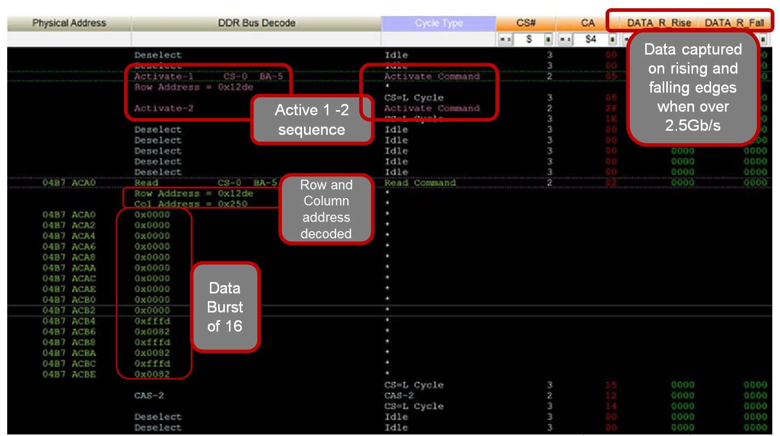This screenshot has width=780, height=436.
Task: Click the green indicator beside the CS# filter field
Action: (x=548, y=39)
